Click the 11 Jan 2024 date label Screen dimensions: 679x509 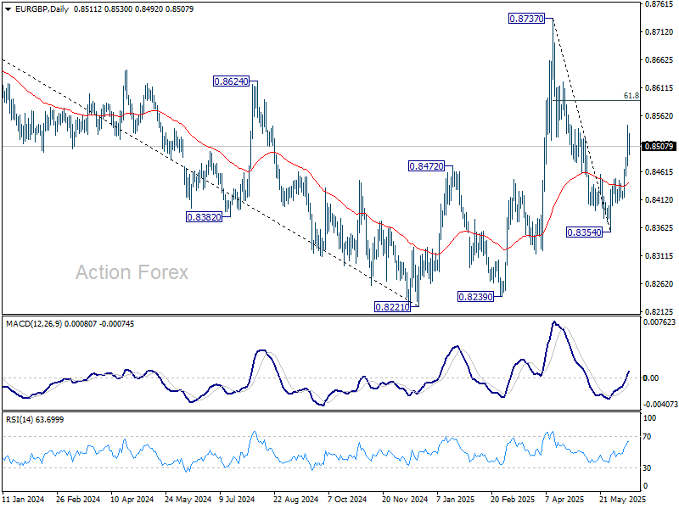tap(24, 499)
